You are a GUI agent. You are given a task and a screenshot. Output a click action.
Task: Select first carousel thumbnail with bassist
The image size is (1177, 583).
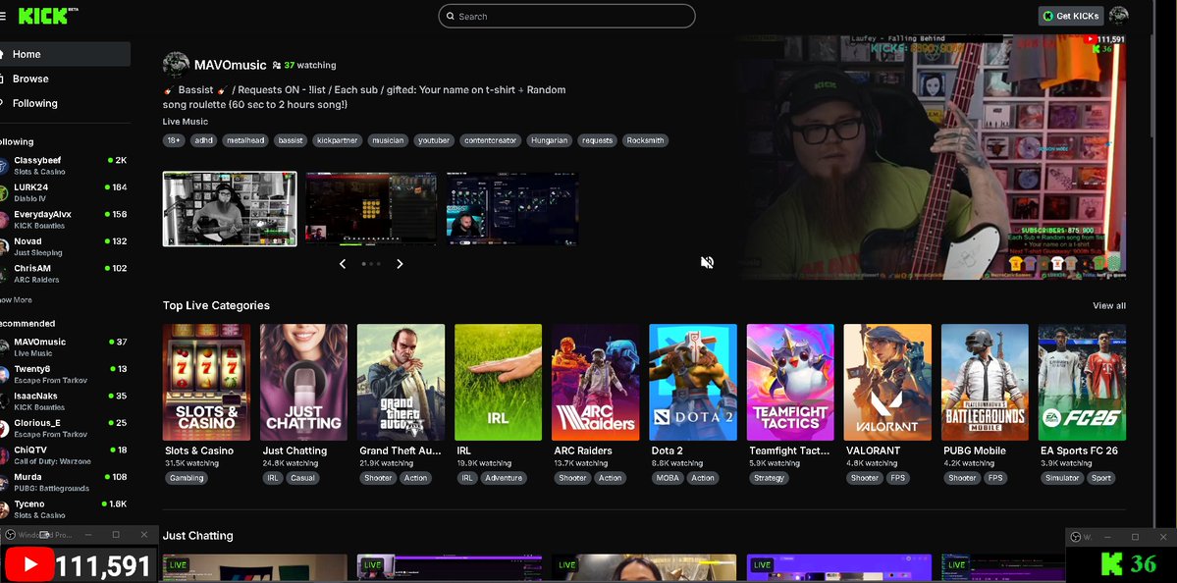tap(230, 209)
